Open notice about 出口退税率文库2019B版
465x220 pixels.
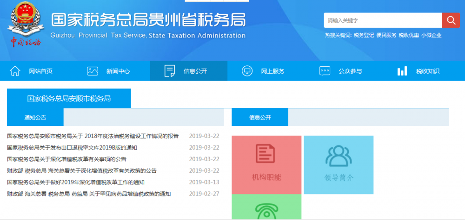click(72, 148)
